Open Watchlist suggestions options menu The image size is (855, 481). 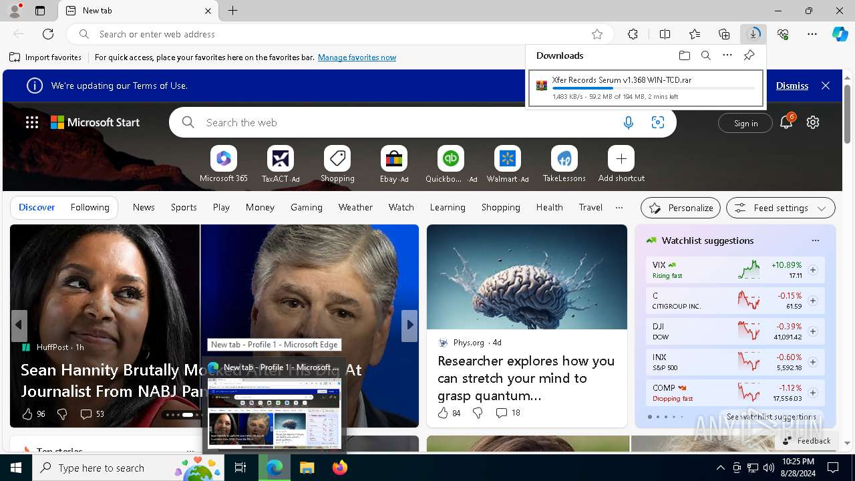[x=815, y=240]
